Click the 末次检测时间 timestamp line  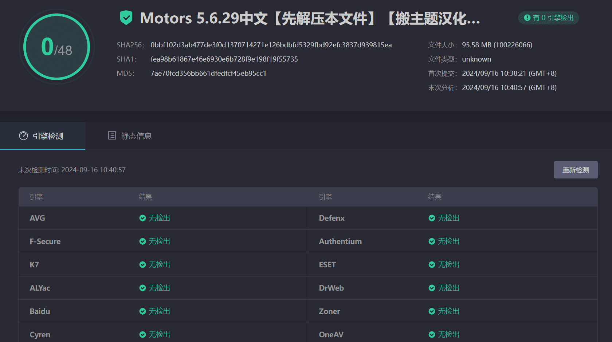tap(72, 170)
